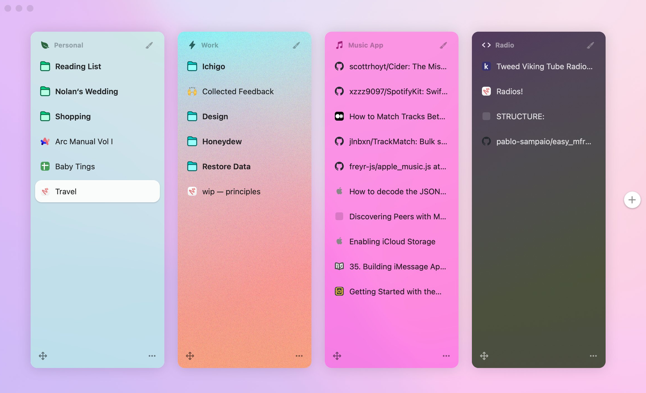Click the raised-hands icon beside Collected Feedback

[x=192, y=91]
